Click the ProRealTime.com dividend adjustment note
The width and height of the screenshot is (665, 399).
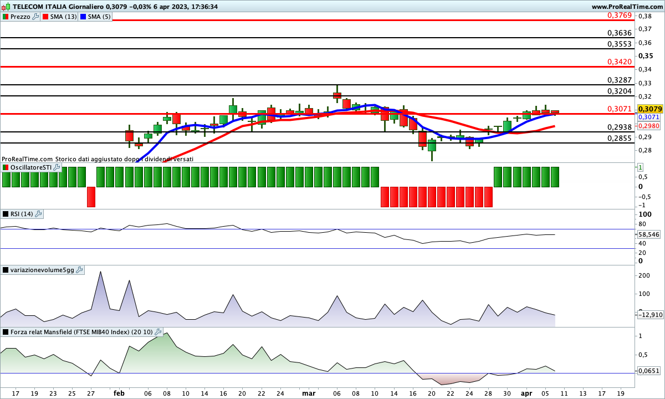tap(98, 159)
